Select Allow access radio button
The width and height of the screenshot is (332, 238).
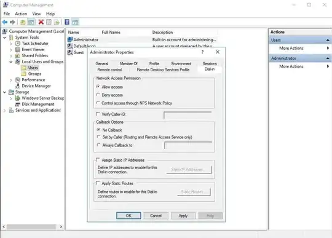[98, 87]
